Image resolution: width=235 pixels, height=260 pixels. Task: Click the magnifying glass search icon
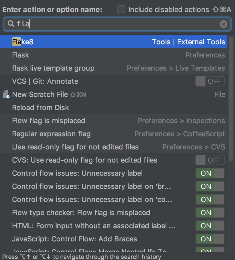pyautogui.click(x=11, y=24)
